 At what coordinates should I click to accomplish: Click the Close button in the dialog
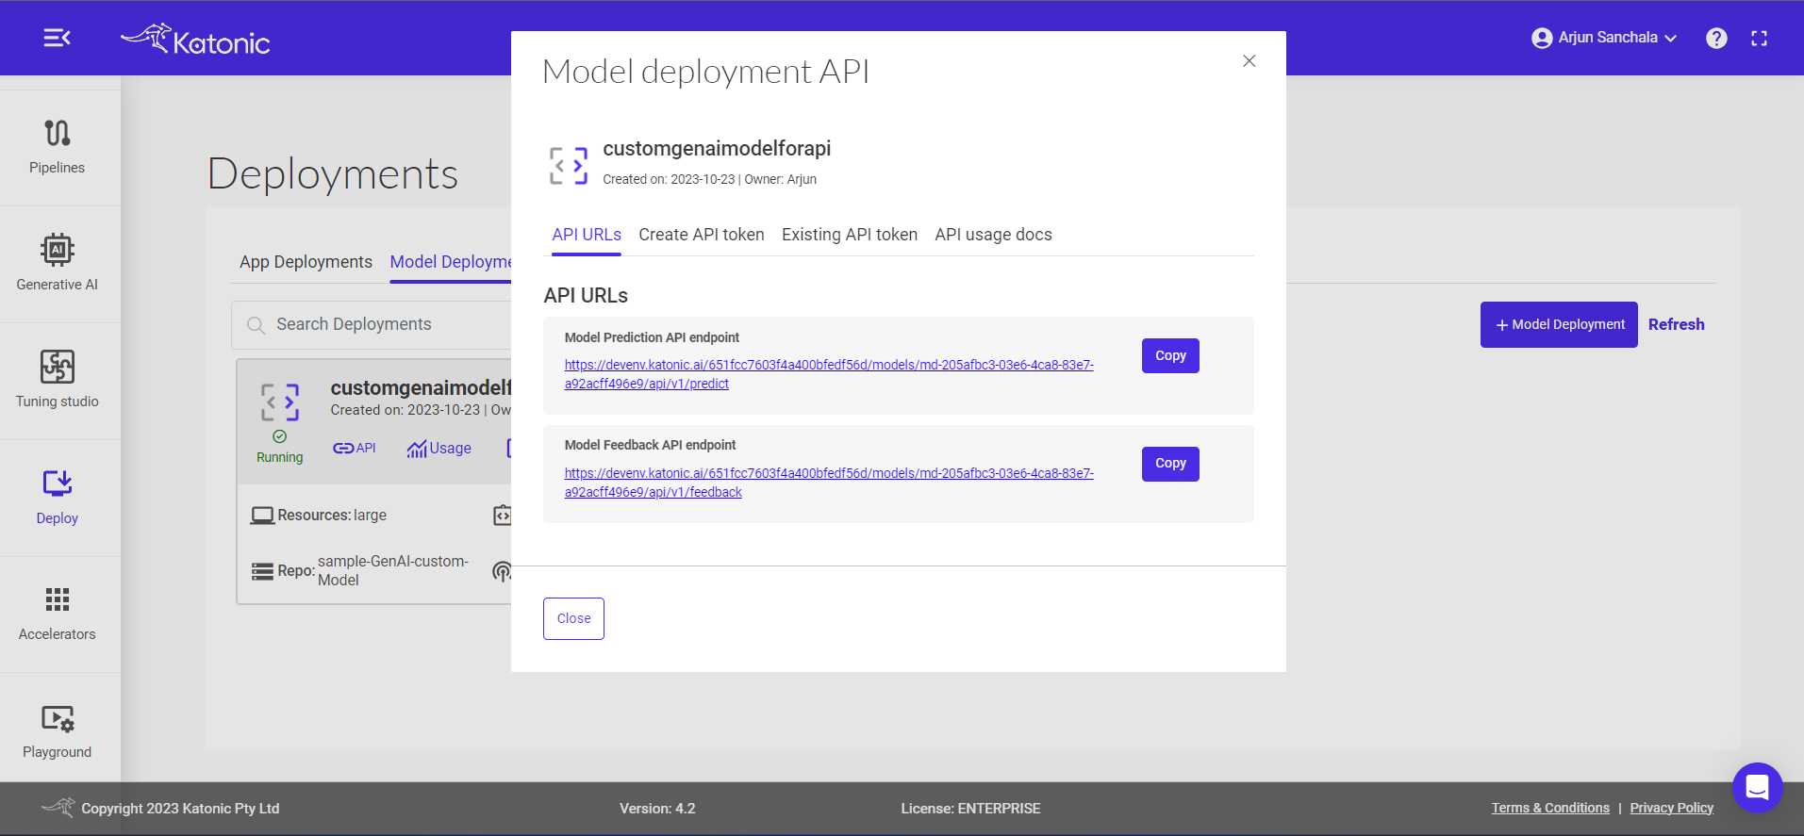click(573, 618)
